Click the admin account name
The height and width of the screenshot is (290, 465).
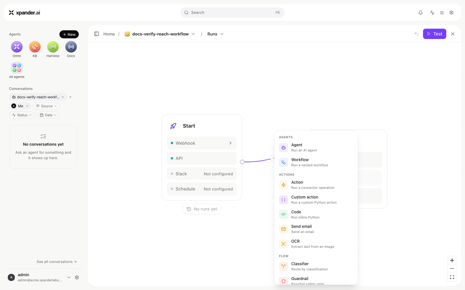pyautogui.click(x=24, y=275)
